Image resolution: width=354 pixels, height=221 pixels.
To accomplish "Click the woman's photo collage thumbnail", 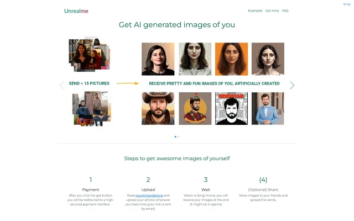I will [x=88, y=55].
